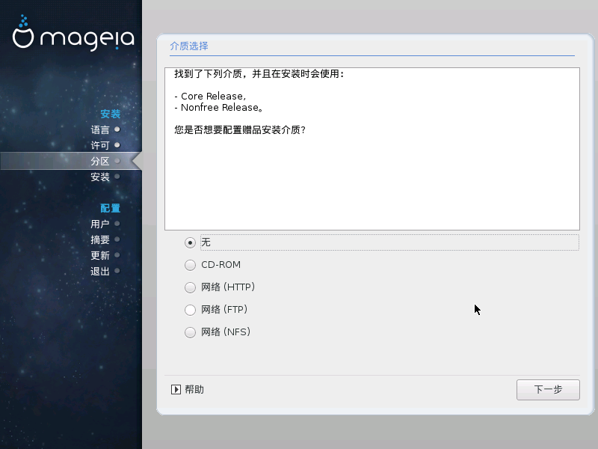
Task: Open the 帮助 help label
Action: click(194, 389)
